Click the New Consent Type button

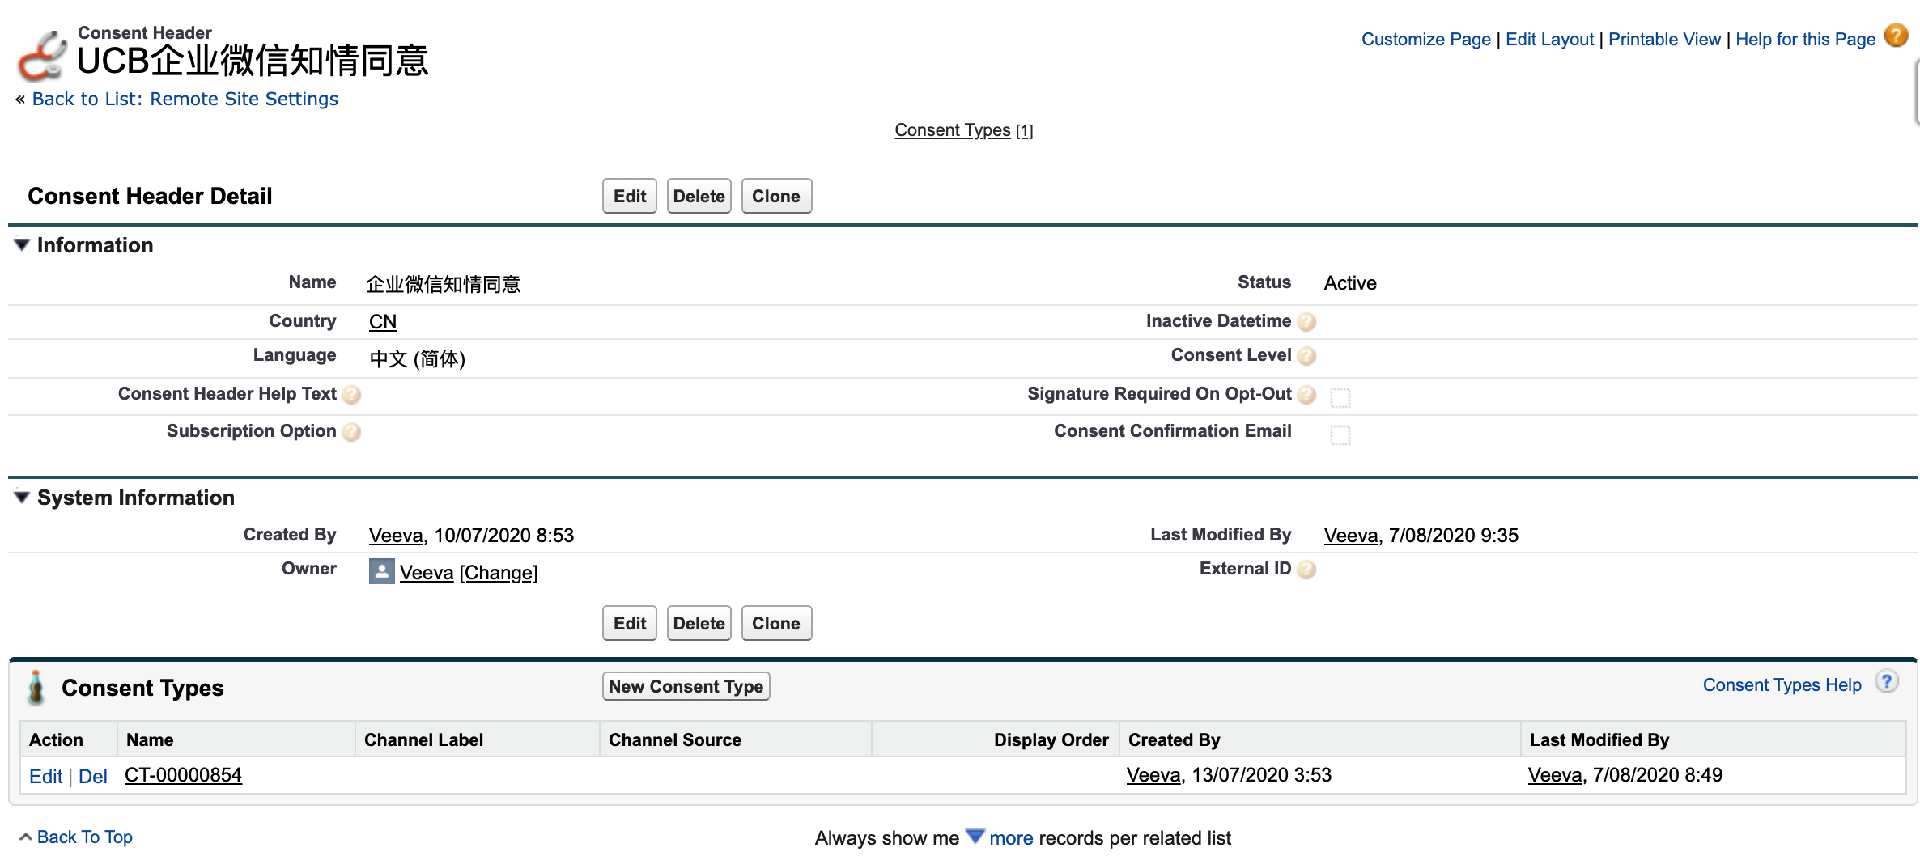point(686,687)
